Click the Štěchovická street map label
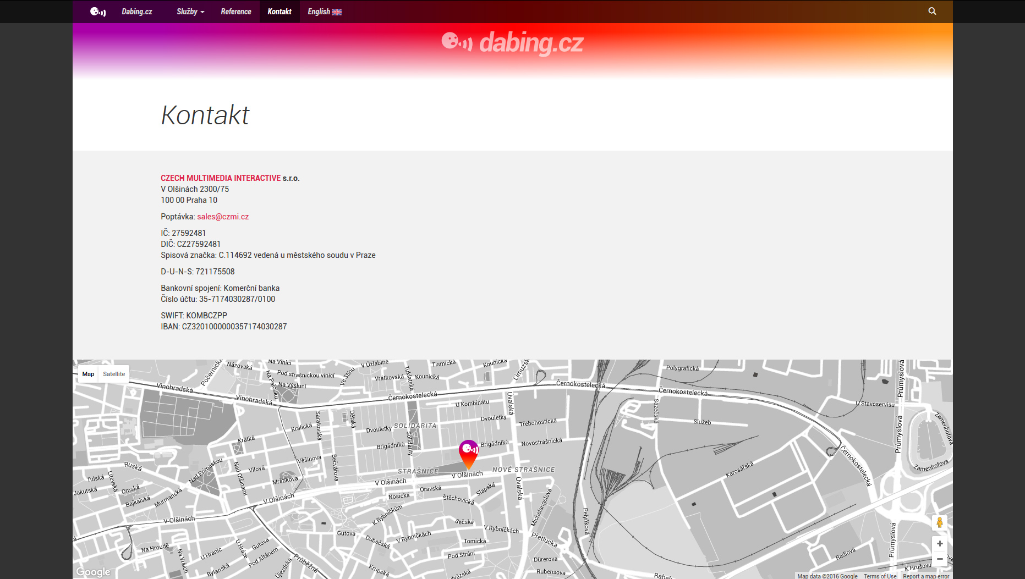The height and width of the screenshot is (579, 1025). tap(458, 499)
